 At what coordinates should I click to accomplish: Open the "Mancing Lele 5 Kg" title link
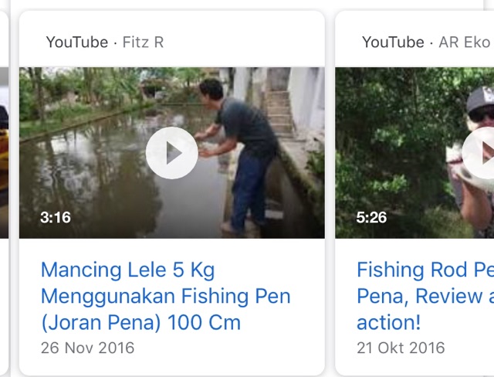tap(127, 270)
